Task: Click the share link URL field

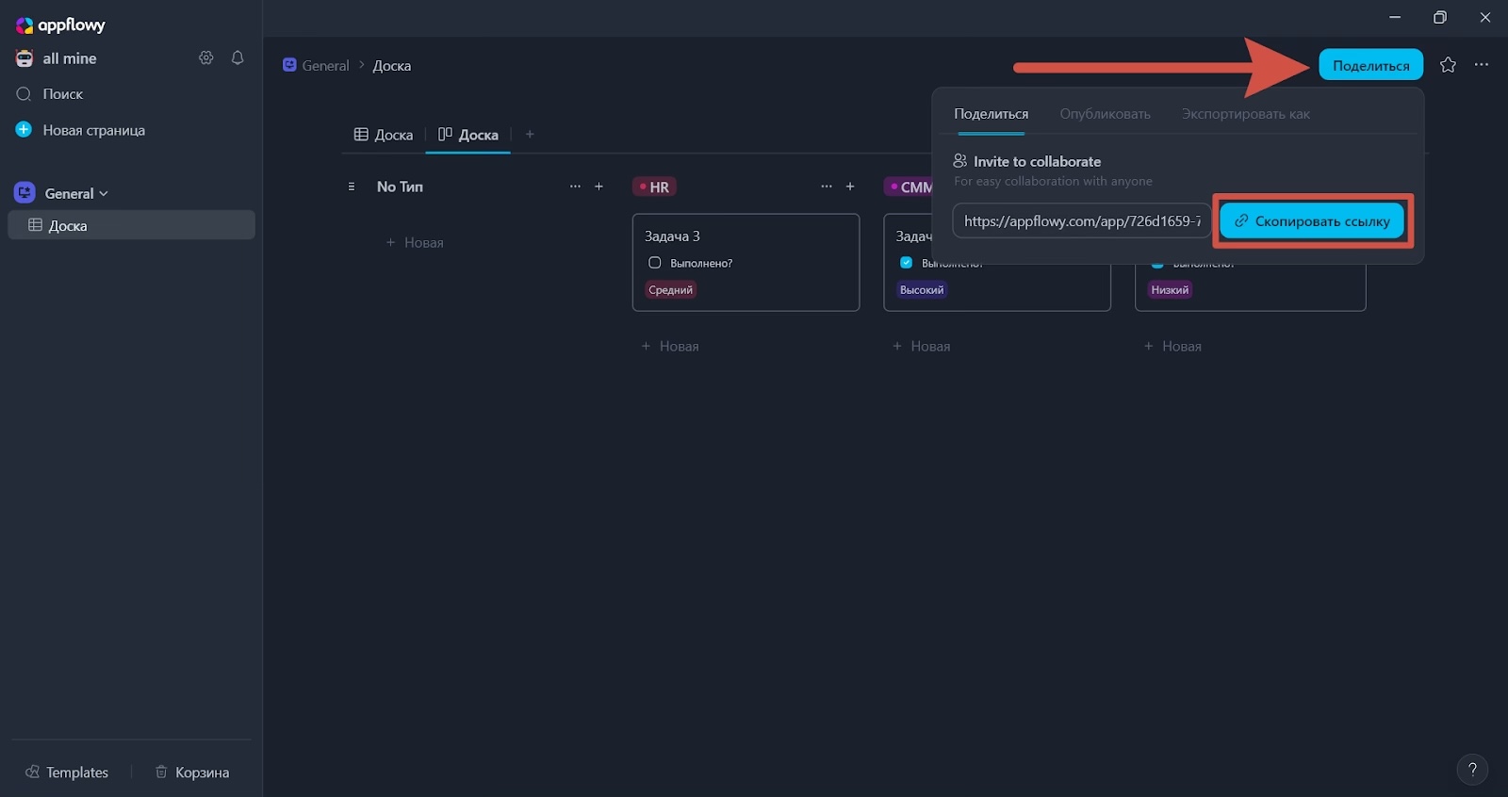Action: tap(1081, 221)
